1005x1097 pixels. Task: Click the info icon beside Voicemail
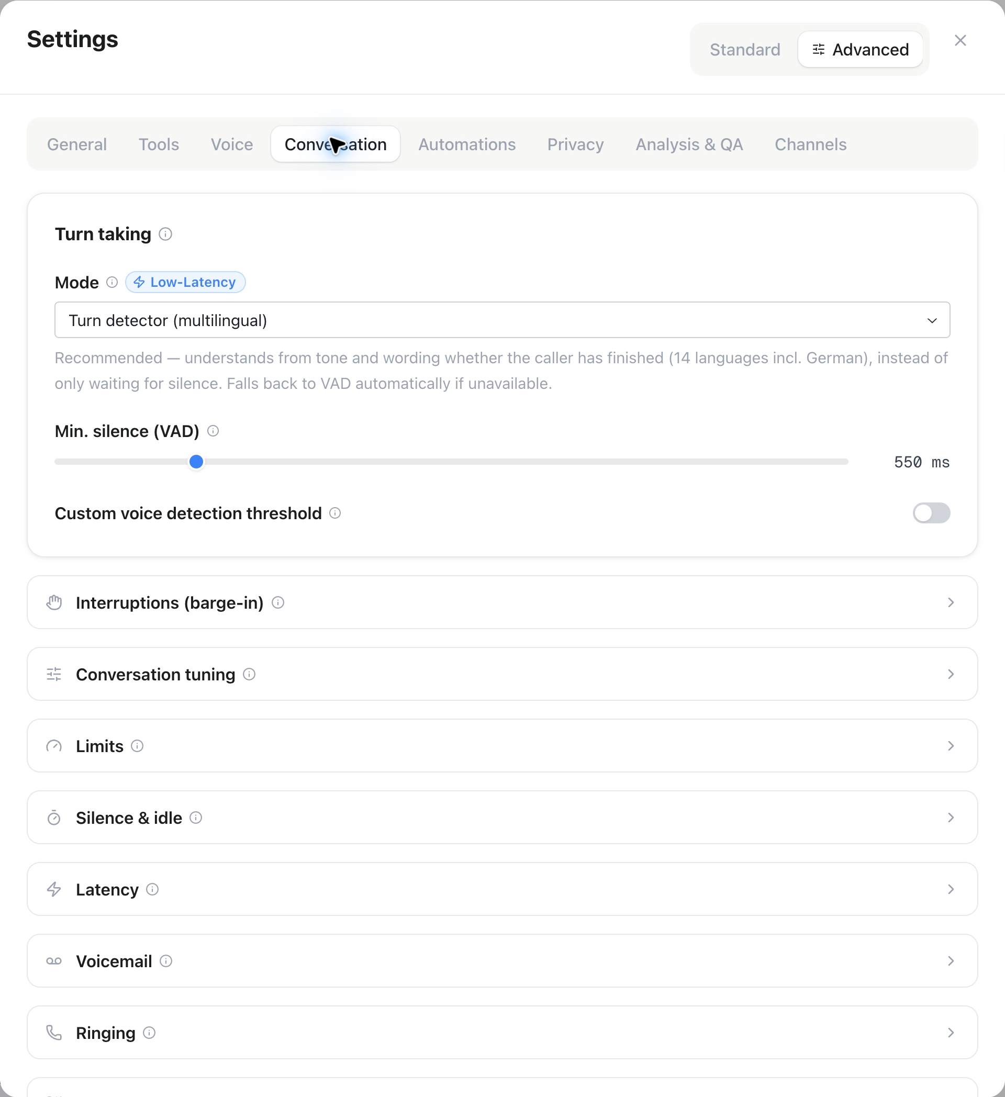(166, 961)
